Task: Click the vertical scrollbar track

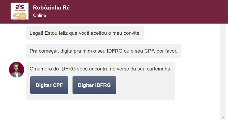Action: (223, 70)
